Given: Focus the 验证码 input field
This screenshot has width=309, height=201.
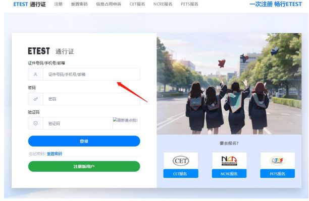Looking at the screenshot, I should click(x=78, y=123).
